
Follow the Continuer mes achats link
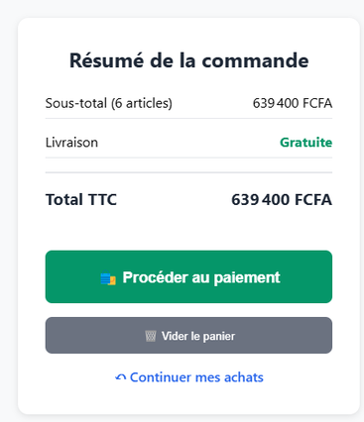189,377
